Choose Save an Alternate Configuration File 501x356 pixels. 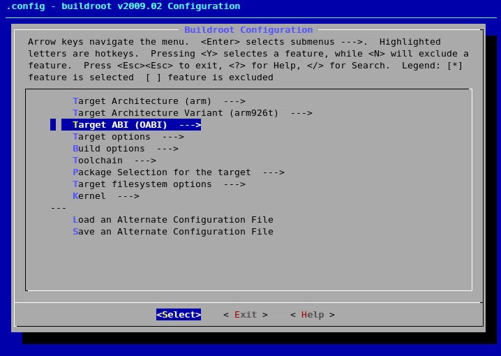173,231
